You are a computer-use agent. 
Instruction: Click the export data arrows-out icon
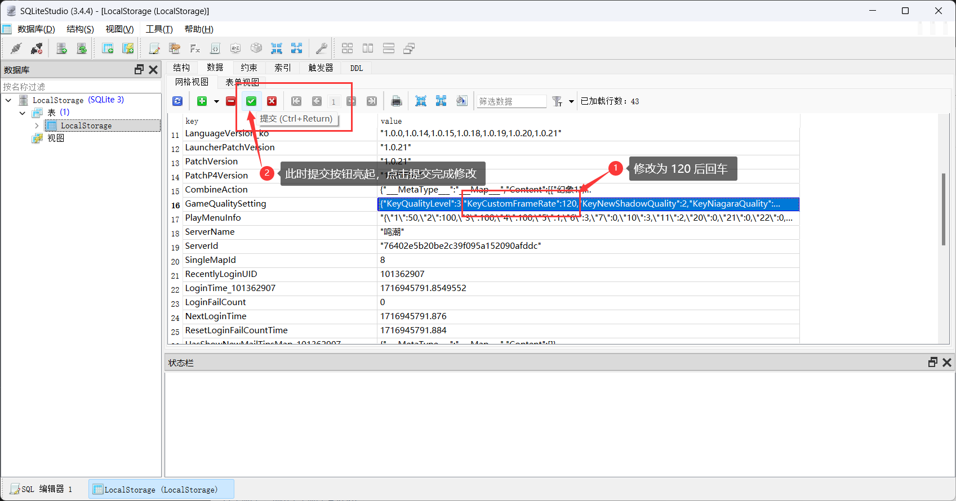point(297,48)
